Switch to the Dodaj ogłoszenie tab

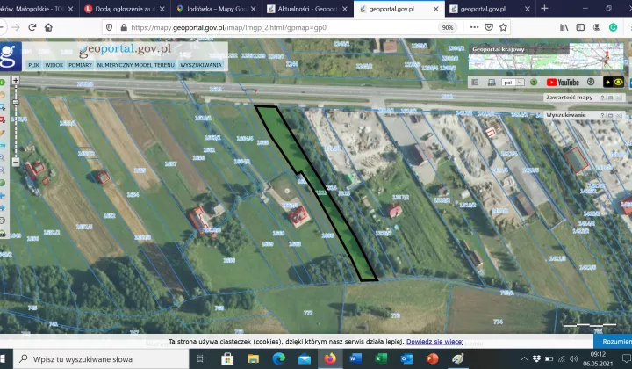click(x=125, y=9)
